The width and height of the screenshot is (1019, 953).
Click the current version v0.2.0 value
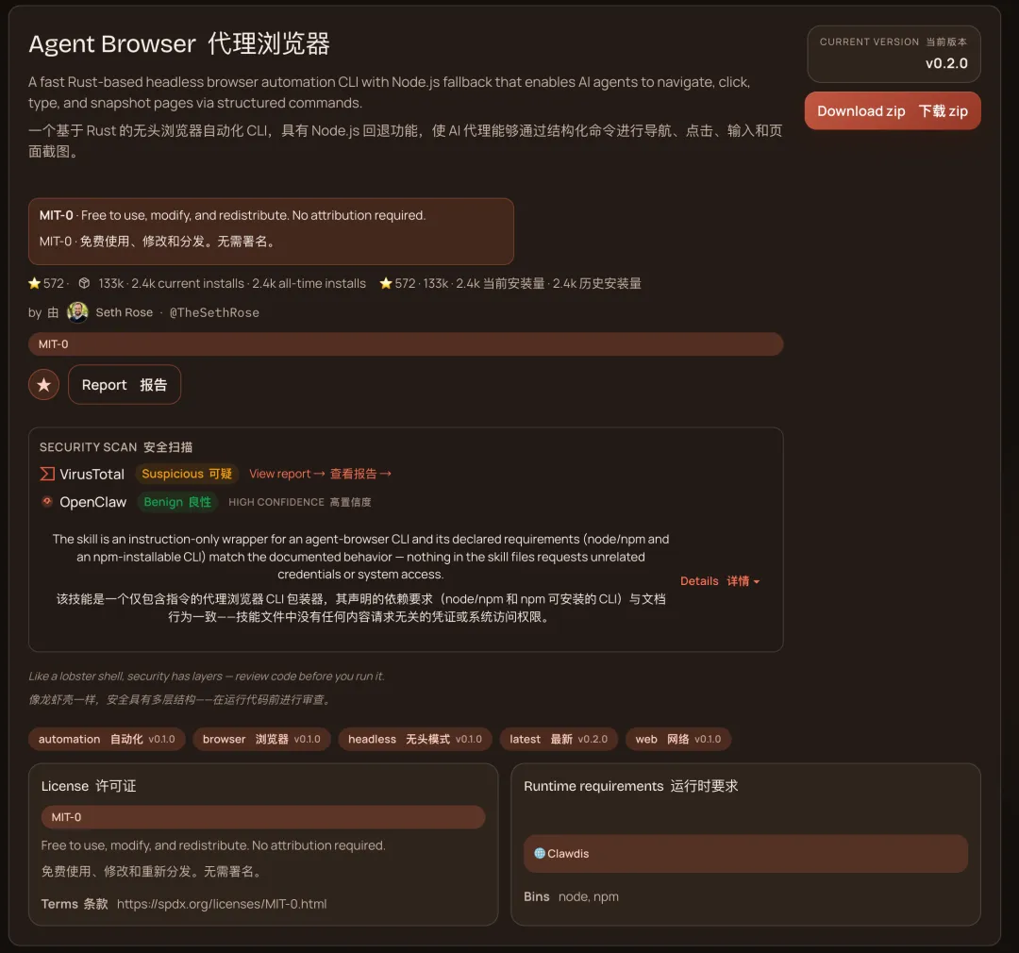[x=946, y=64]
